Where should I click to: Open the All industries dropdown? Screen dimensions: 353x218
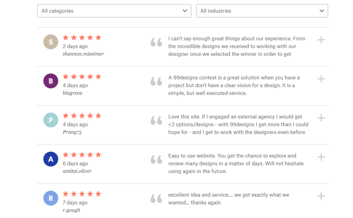[x=262, y=11]
